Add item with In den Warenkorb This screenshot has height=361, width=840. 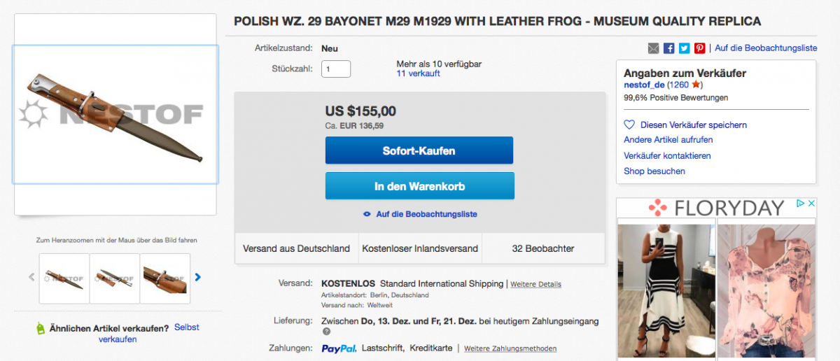tap(419, 186)
